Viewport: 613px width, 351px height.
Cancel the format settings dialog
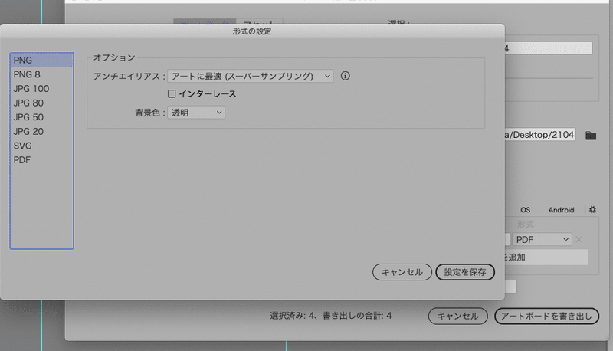point(402,272)
